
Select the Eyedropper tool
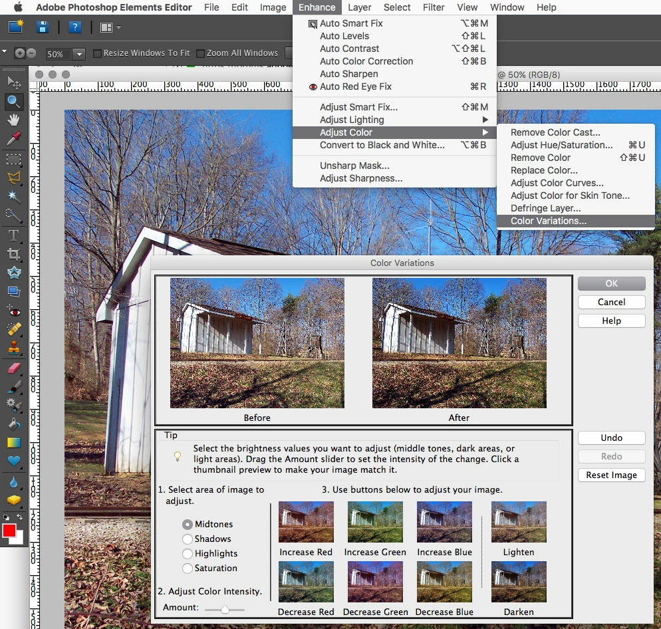tap(13, 139)
